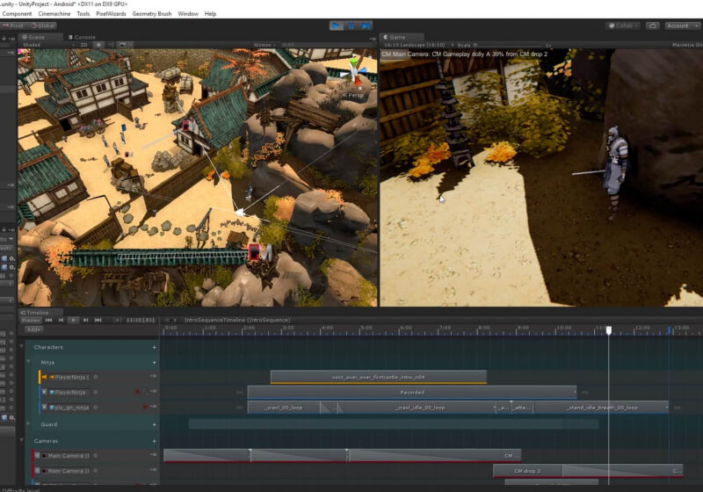Play the Timeline

[73, 320]
